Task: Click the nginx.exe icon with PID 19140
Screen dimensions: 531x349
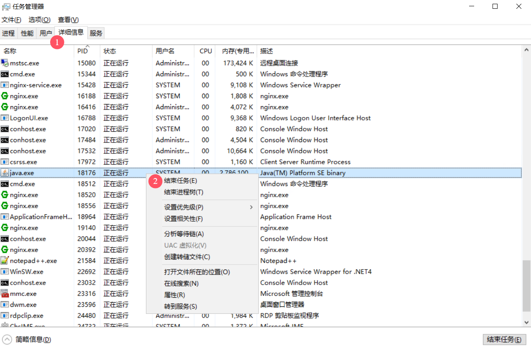Action: [x=5, y=228]
